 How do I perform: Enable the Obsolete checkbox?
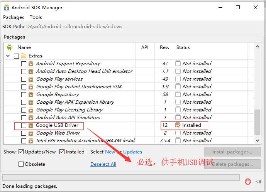21,164
